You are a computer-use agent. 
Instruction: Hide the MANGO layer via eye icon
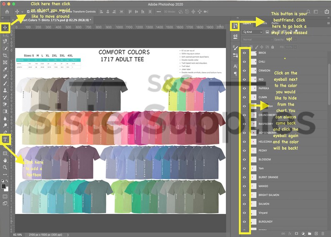pyautogui.click(x=244, y=186)
